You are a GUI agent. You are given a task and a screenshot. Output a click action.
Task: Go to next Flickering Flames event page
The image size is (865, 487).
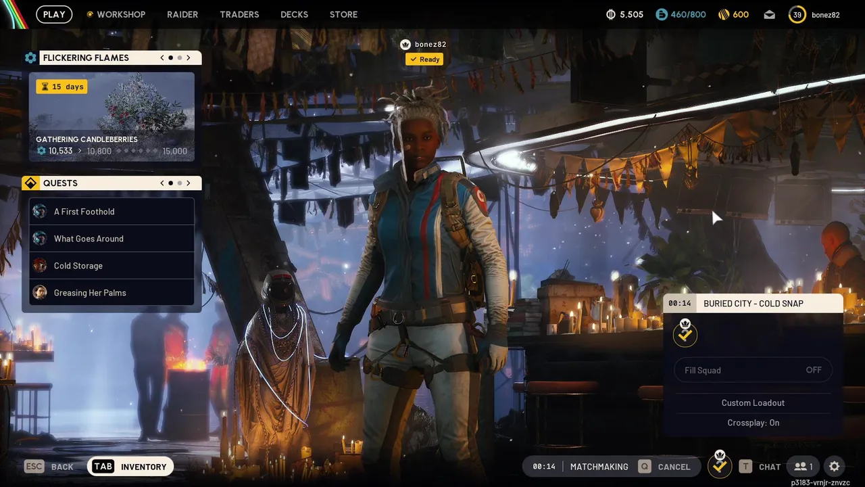coord(189,57)
